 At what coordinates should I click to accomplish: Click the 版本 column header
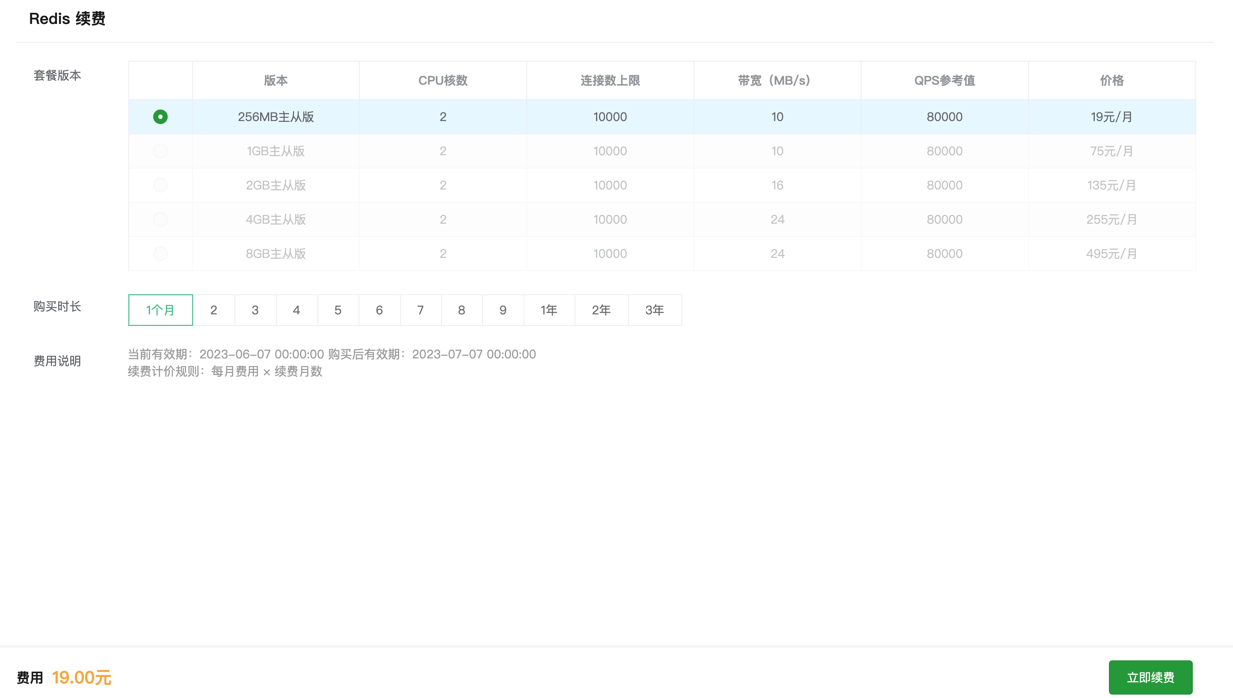(x=276, y=80)
